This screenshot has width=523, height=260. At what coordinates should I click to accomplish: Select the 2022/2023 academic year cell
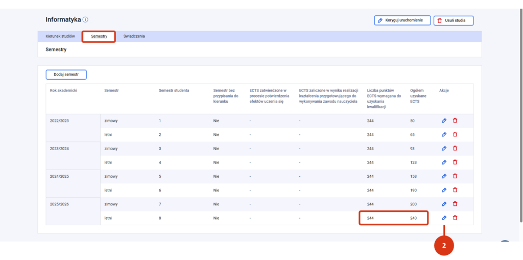click(x=73, y=128)
